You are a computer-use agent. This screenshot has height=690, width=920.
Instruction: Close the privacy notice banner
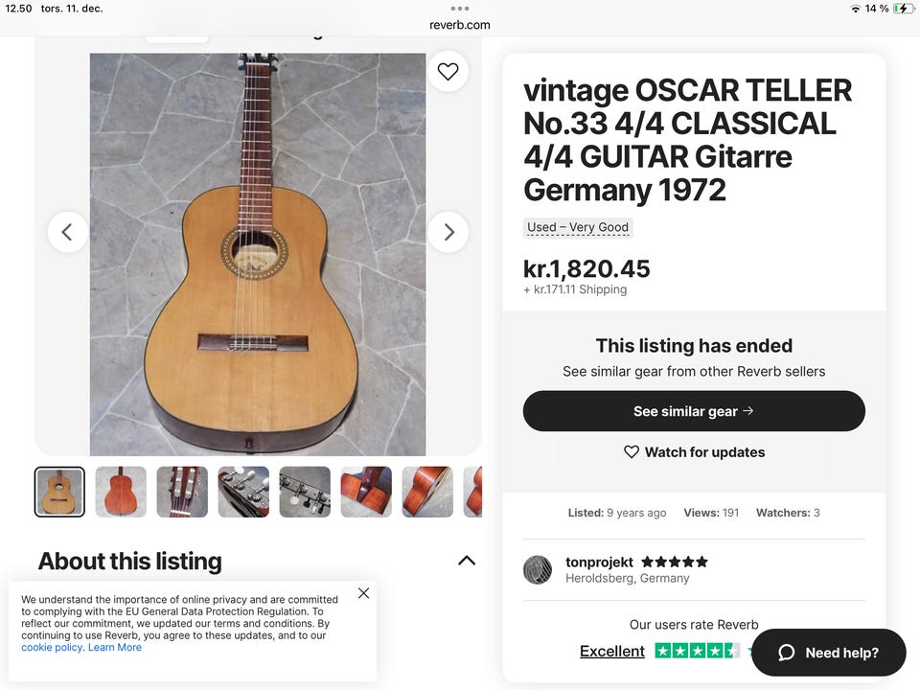pyautogui.click(x=363, y=593)
